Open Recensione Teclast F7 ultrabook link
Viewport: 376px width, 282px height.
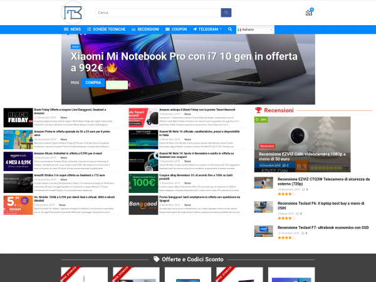tap(323, 227)
